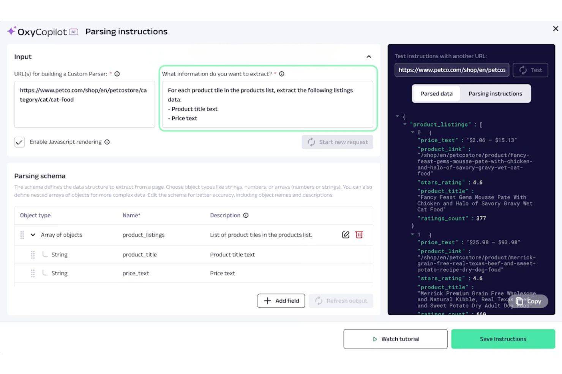562x374 pixels.
Task: Collapse the root JSON object arrow
Action: coord(397,116)
